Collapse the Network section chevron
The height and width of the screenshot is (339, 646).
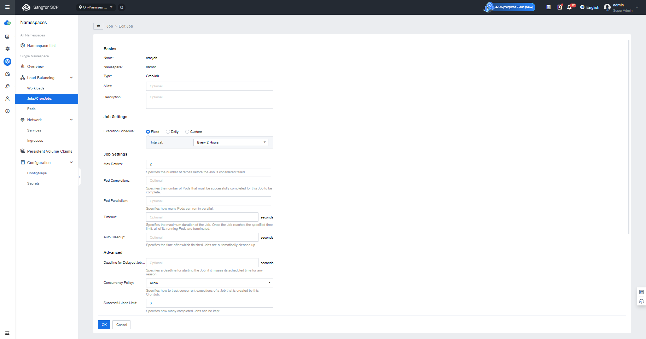pos(71,120)
